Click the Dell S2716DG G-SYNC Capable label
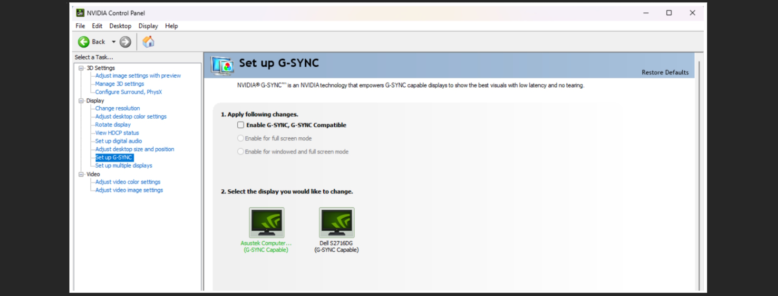This screenshot has width=778, height=296. point(336,247)
